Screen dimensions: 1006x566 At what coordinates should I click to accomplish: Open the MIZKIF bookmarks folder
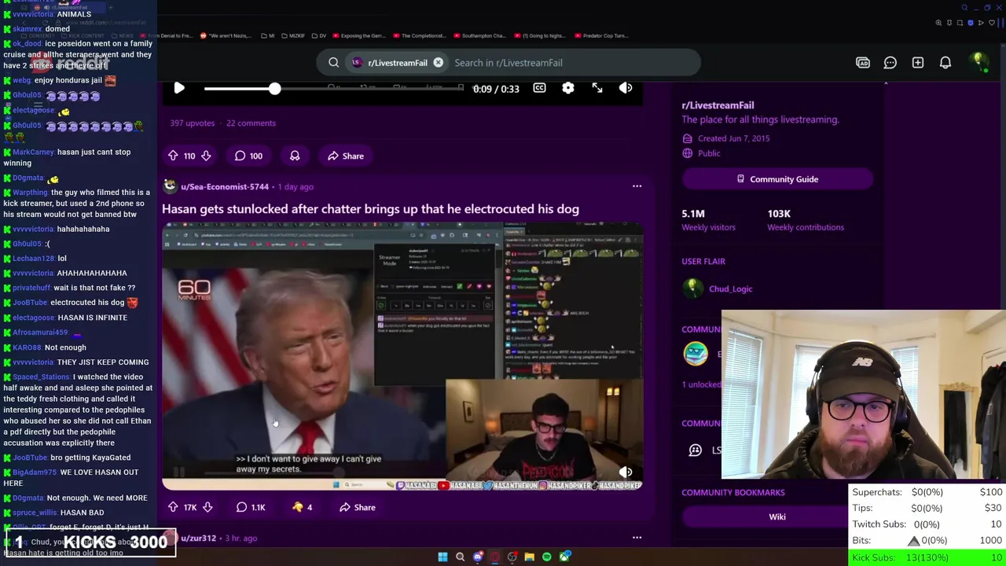click(x=293, y=35)
